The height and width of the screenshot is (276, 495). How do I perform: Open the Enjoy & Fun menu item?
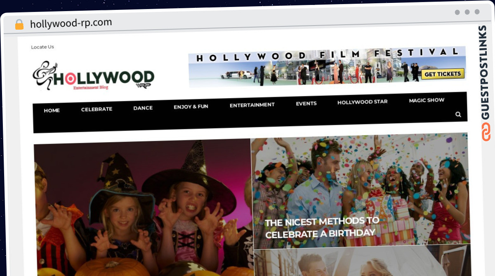191,106
